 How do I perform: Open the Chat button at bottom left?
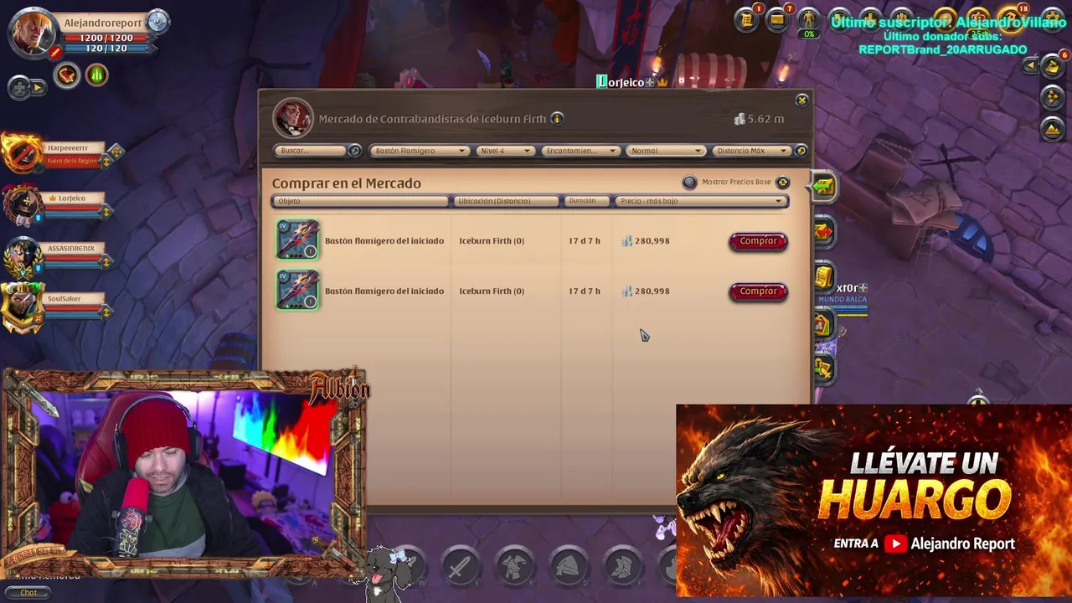[x=28, y=592]
